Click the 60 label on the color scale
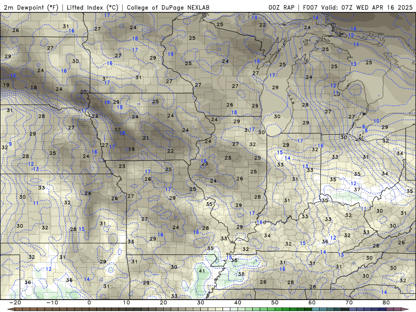 (312, 303)
